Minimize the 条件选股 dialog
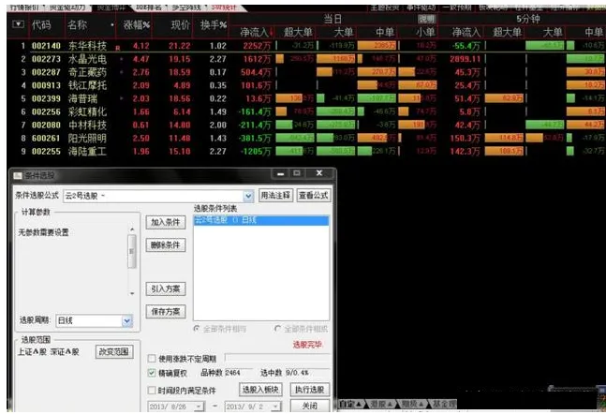 (x=281, y=174)
